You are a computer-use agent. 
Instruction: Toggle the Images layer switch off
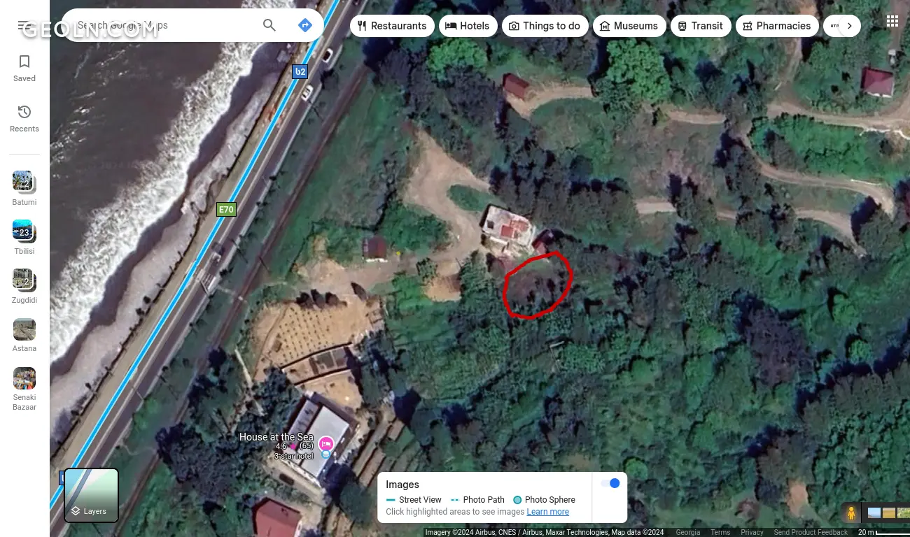610,483
